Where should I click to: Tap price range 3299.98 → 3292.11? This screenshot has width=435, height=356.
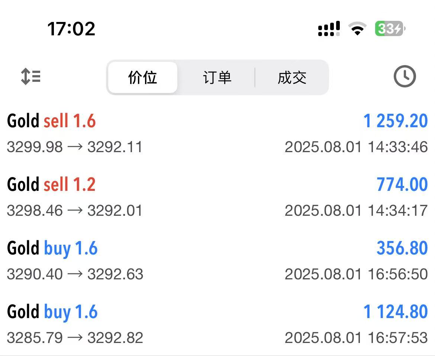(75, 147)
